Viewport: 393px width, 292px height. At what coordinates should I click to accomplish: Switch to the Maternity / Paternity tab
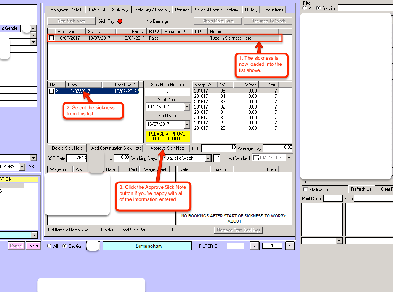pos(152,10)
